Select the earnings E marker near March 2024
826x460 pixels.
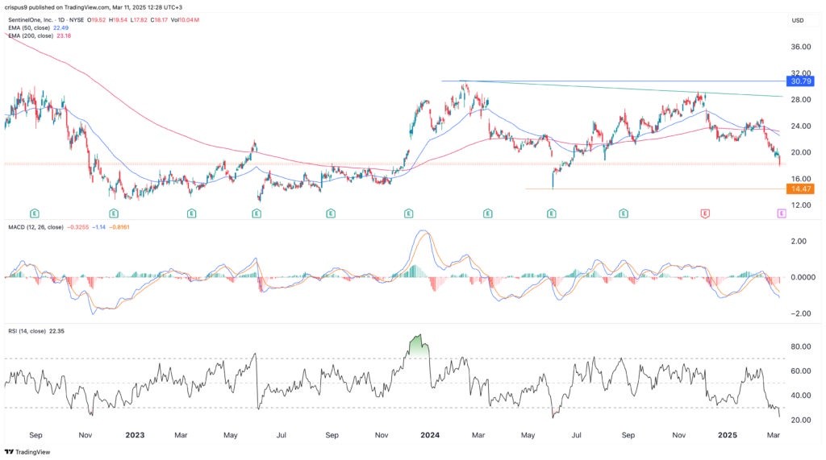(487, 213)
